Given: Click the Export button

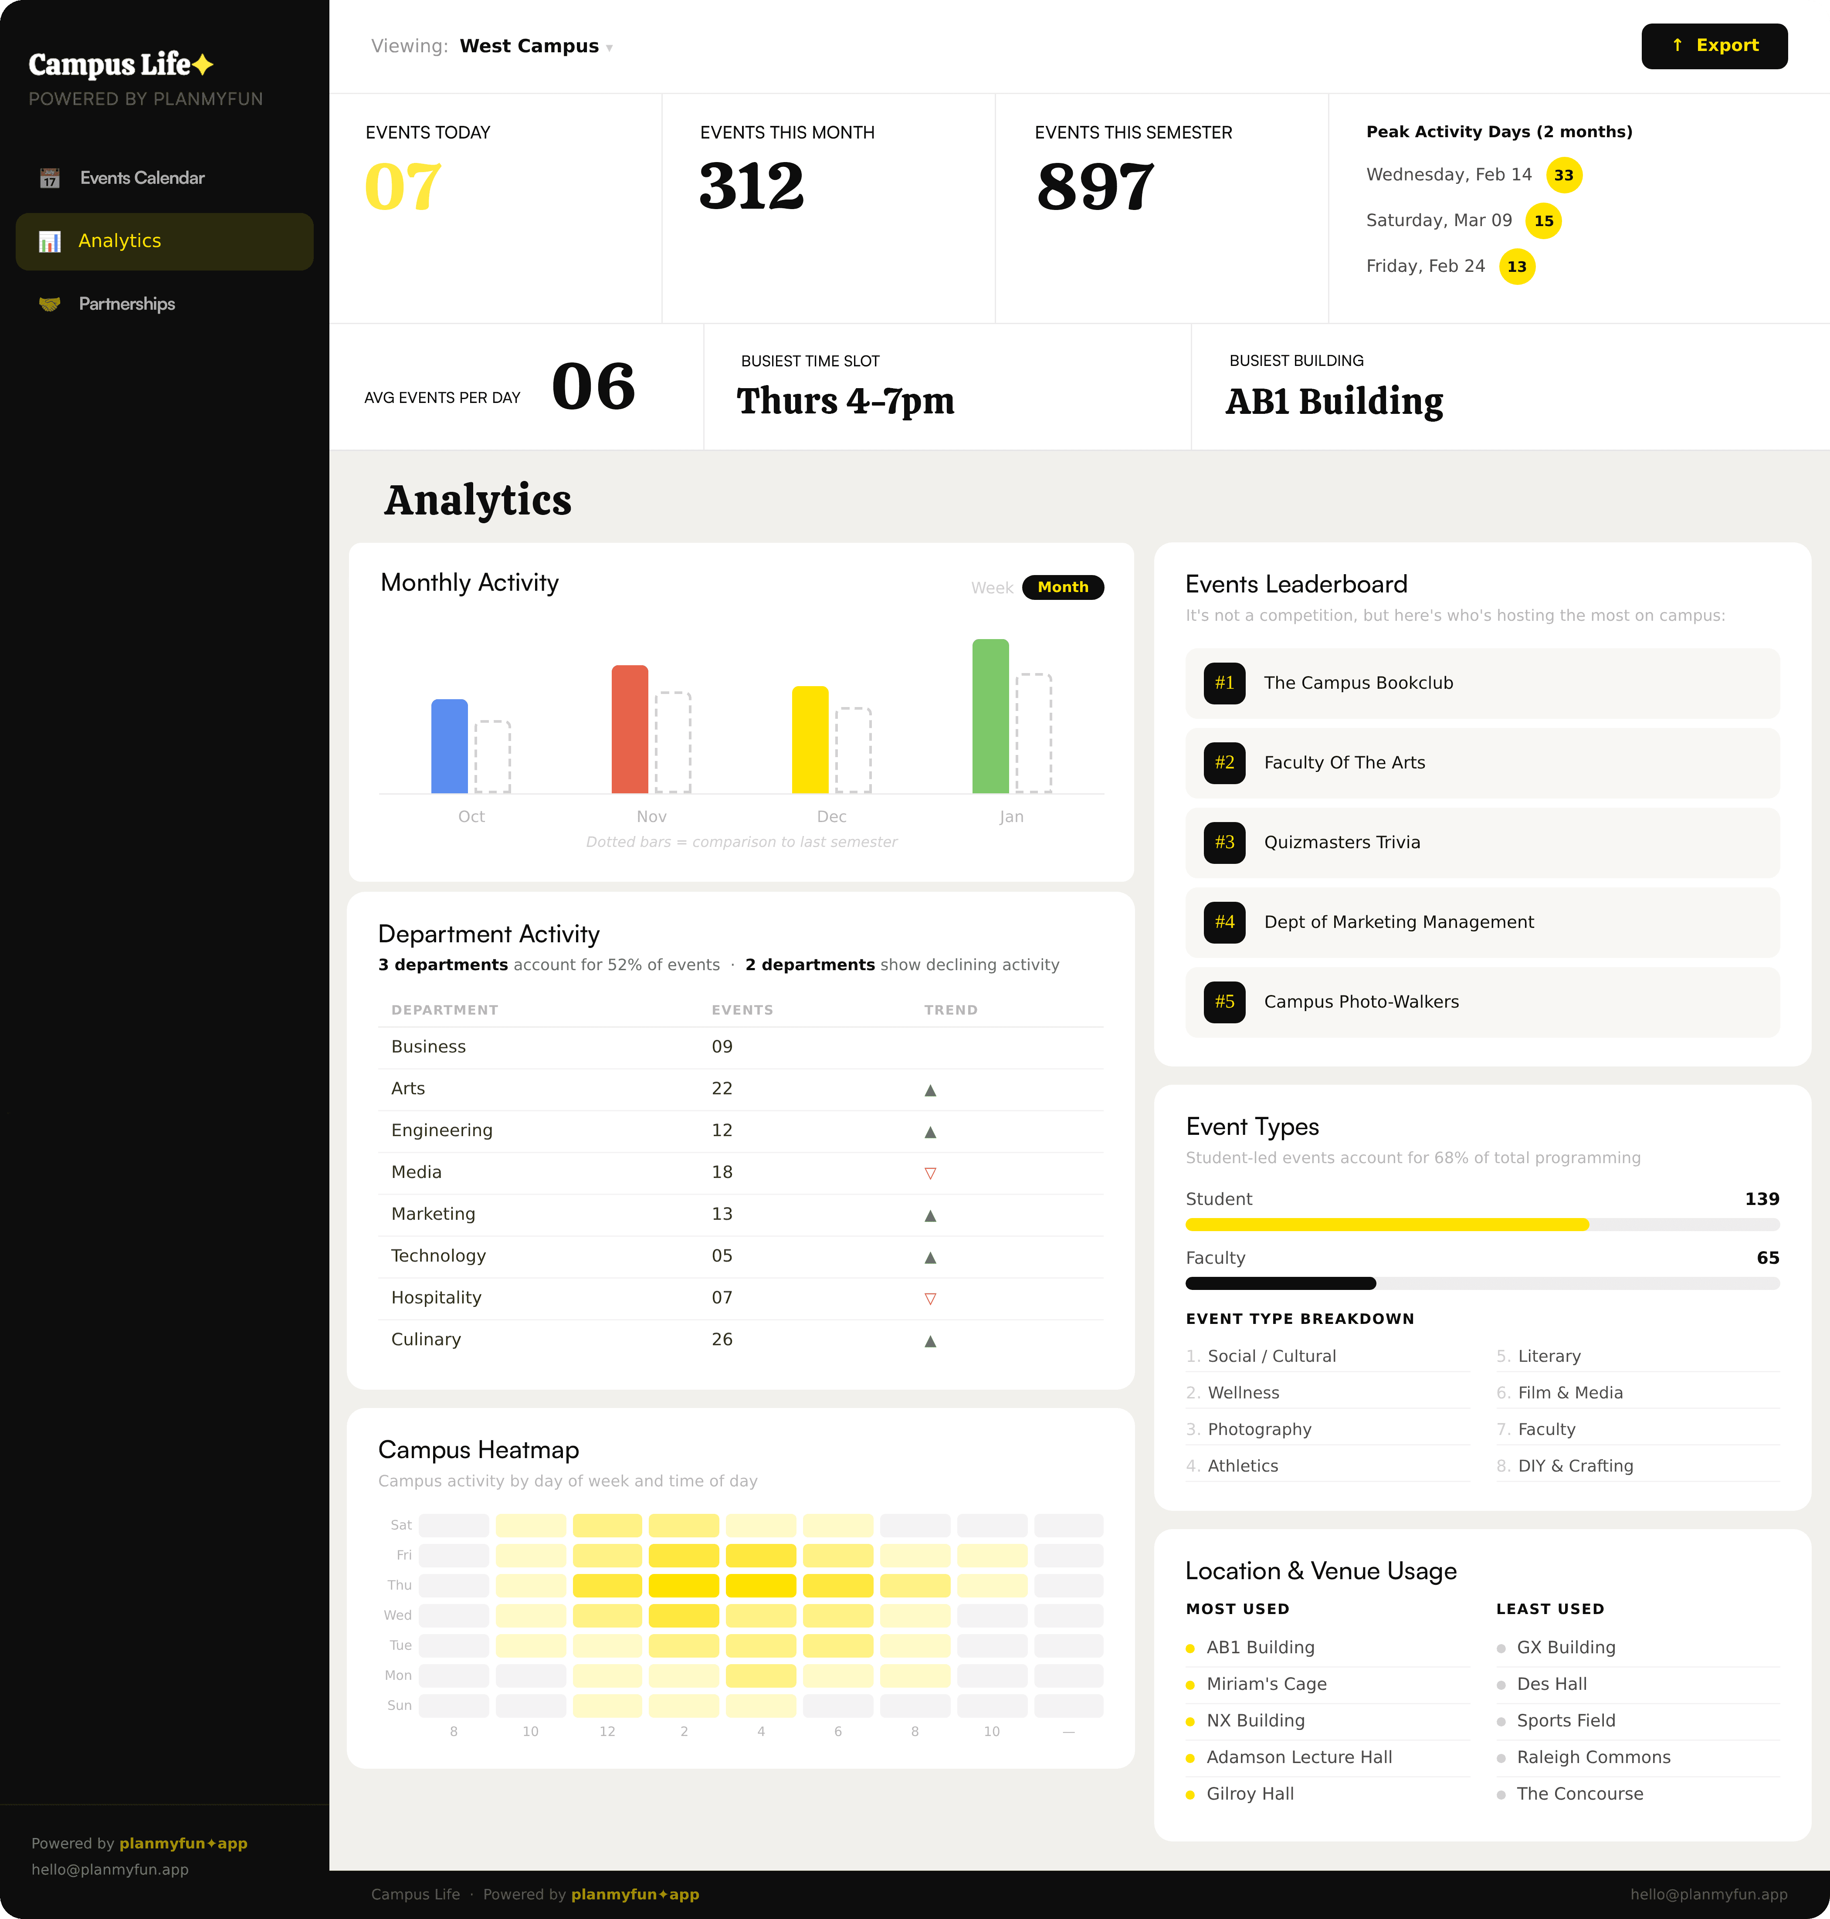Looking at the screenshot, I should point(1714,46).
